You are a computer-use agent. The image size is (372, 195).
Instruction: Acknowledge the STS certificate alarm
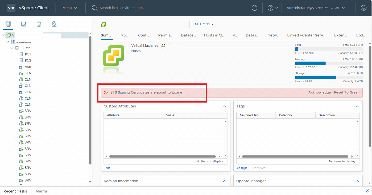point(320,92)
